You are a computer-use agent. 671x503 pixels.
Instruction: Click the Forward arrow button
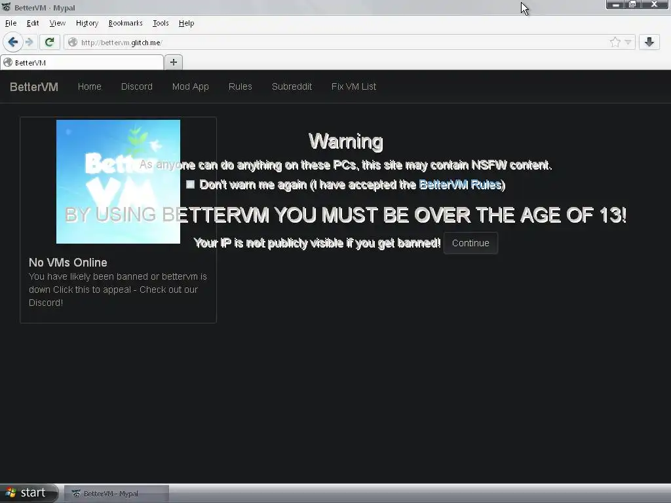29,42
